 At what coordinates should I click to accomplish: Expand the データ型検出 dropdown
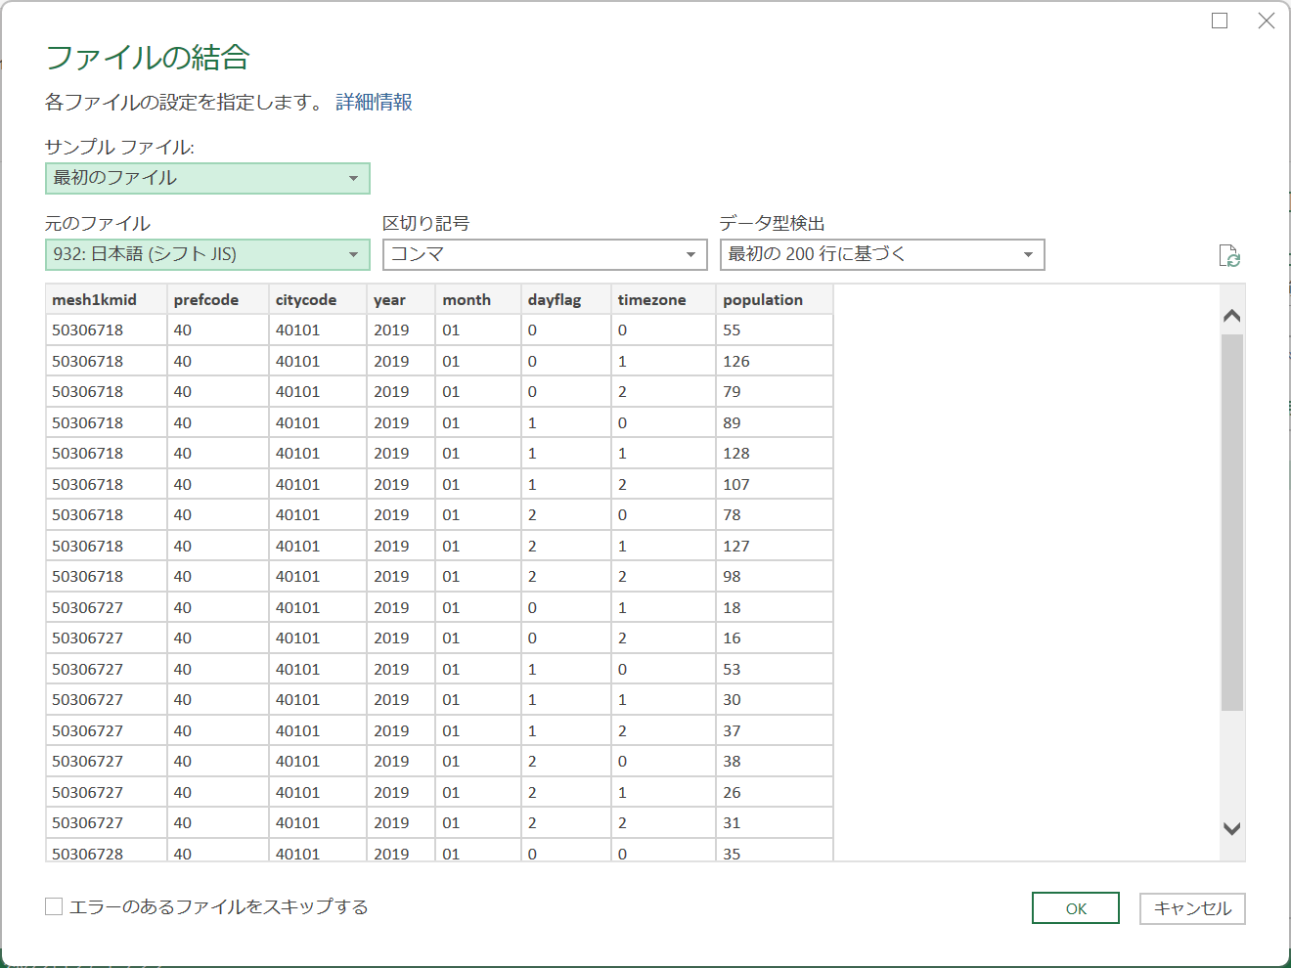(x=881, y=254)
